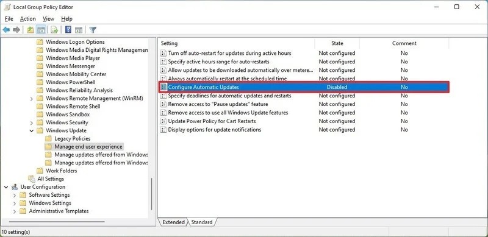Click the Up one level folder icon

tap(30, 30)
